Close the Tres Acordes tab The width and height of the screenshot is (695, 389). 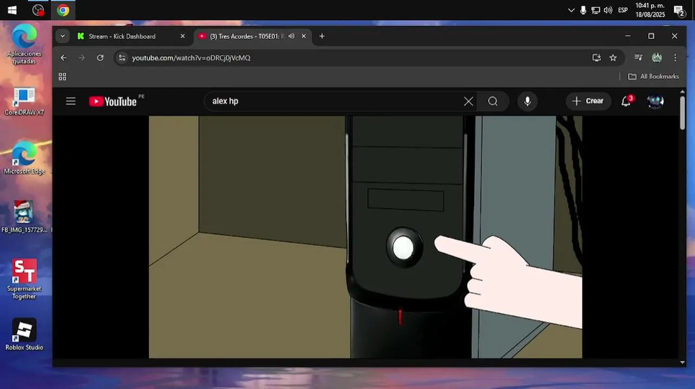(x=304, y=36)
